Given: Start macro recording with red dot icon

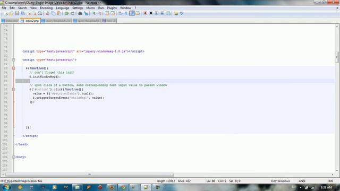Looking at the screenshot, I should pyautogui.click(x=145, y=13).
